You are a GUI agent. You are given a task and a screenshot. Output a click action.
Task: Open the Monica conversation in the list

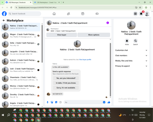point(21,87)
